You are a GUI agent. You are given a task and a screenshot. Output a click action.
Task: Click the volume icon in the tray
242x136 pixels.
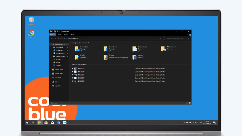196,123
